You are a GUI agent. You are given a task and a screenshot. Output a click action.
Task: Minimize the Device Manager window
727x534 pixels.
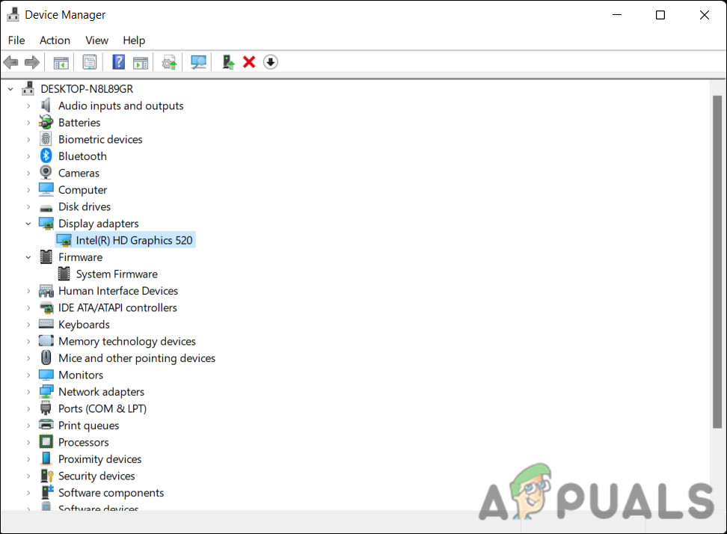point(616,15)
